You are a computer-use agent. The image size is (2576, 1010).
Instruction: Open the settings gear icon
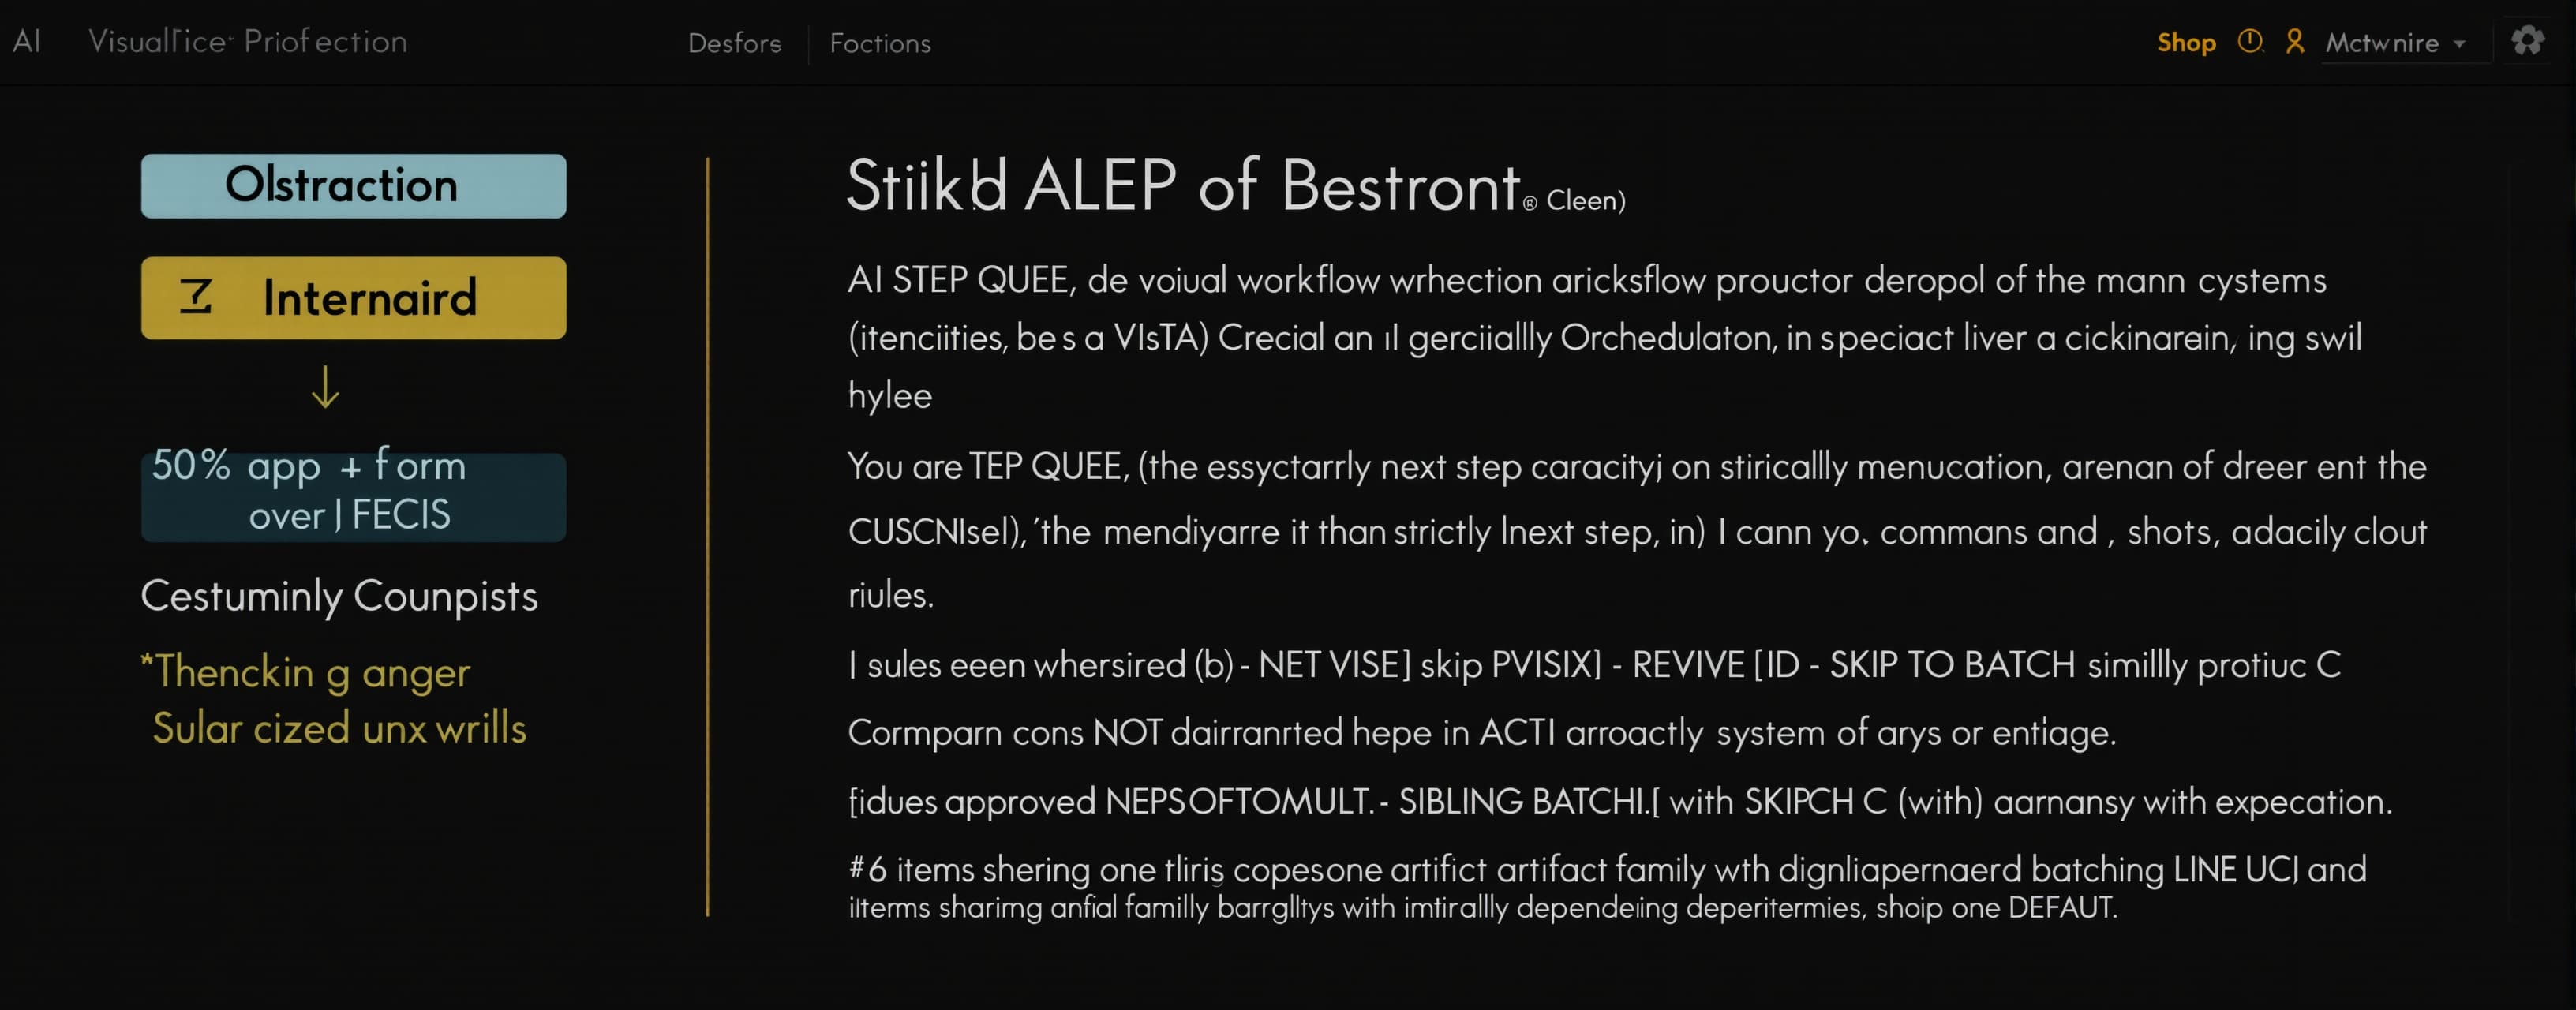click(x=2527, y=41)
